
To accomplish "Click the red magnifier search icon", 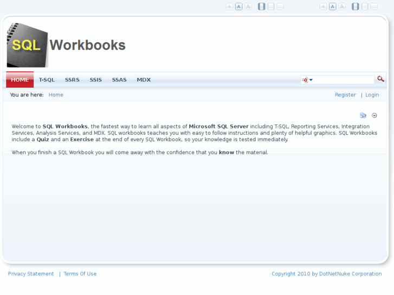I will 380,79.
